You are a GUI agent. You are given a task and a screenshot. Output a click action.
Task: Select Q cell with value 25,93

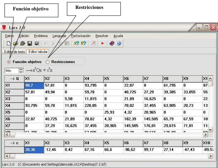point(113,112)
